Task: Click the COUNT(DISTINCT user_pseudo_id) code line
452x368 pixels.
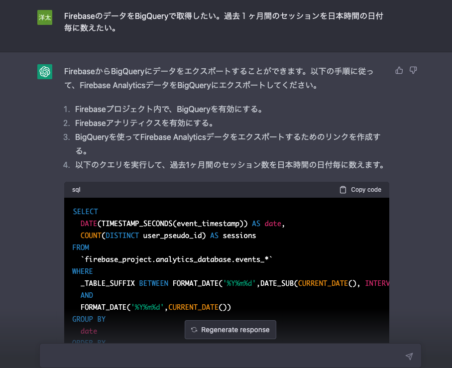Action: pyautogui.click(x=168, y=236)
